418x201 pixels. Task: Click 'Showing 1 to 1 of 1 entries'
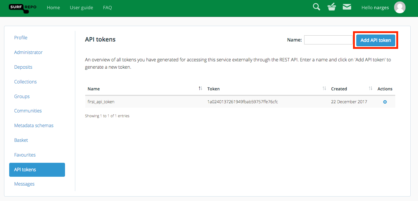(x=107, y=116)
